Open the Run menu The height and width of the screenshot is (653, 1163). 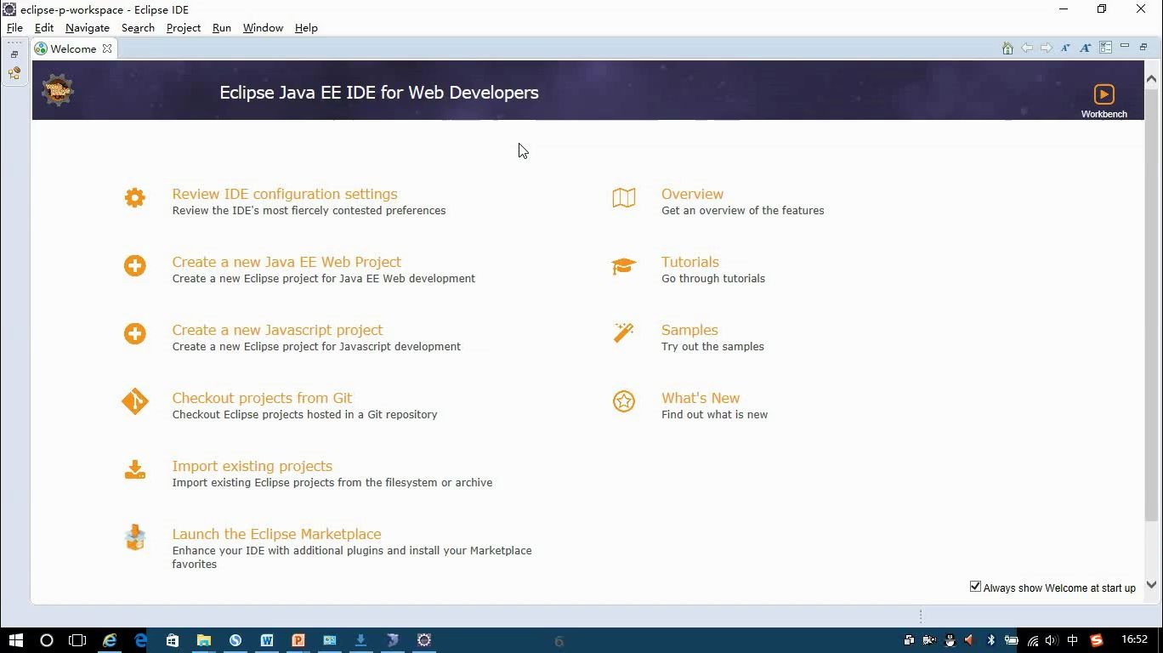click(222, 28)
